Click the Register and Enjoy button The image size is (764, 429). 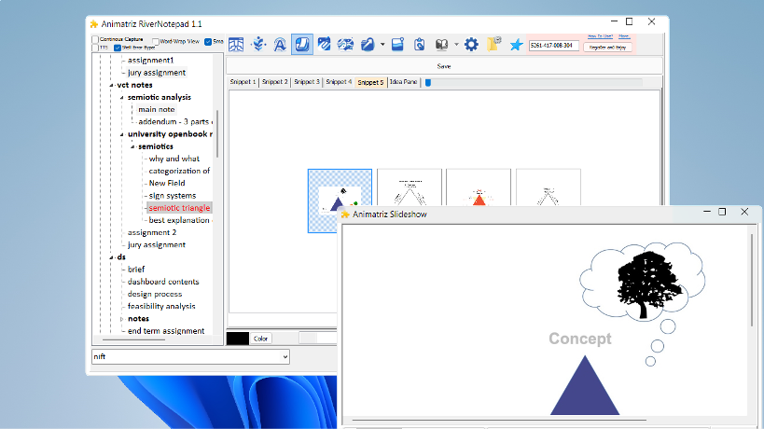pyautogui.click(x=607, y=48)
